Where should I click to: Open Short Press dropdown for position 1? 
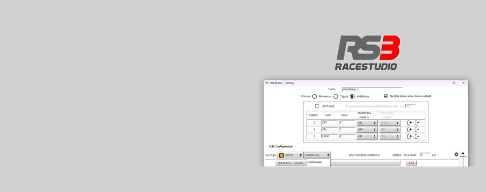(367, 130)
